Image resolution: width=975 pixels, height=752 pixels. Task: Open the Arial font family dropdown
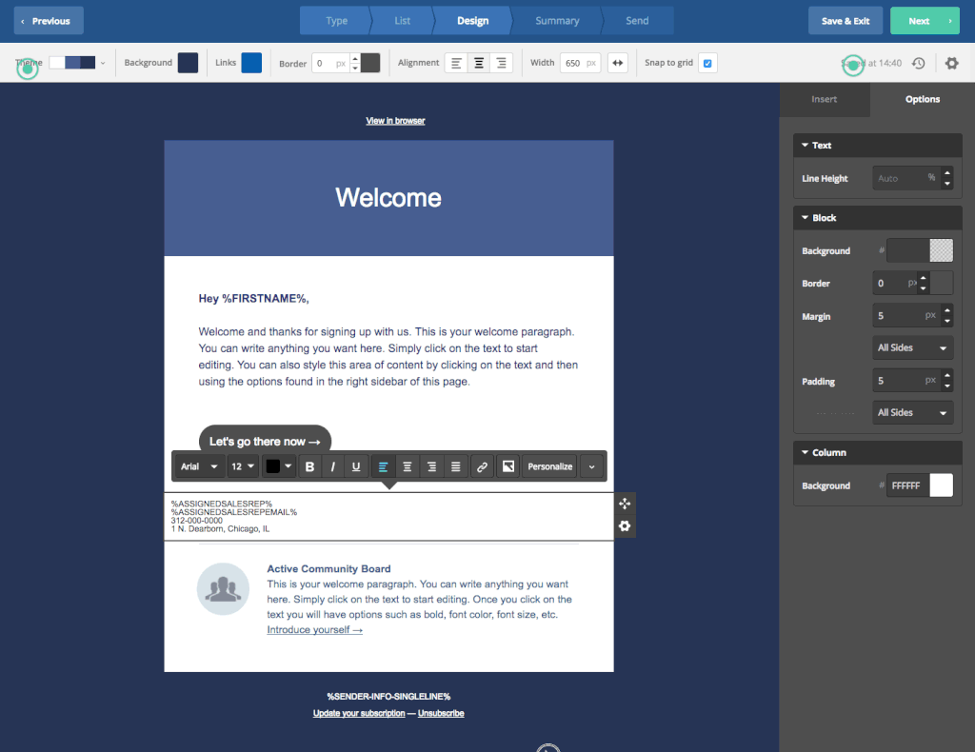click(199, 466)
